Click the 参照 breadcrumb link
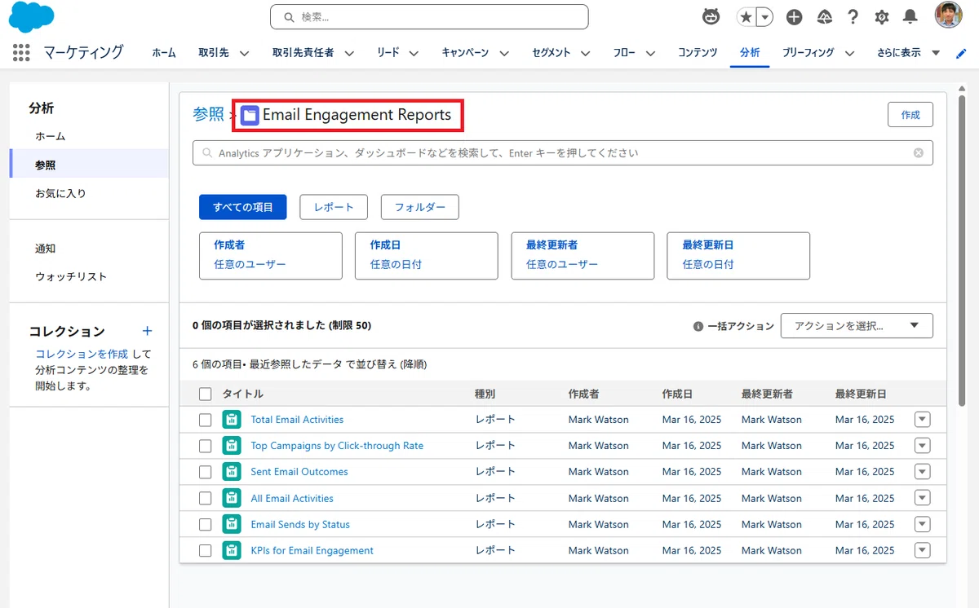The height and width of the screenshot is (608, 979). (208, 115)
